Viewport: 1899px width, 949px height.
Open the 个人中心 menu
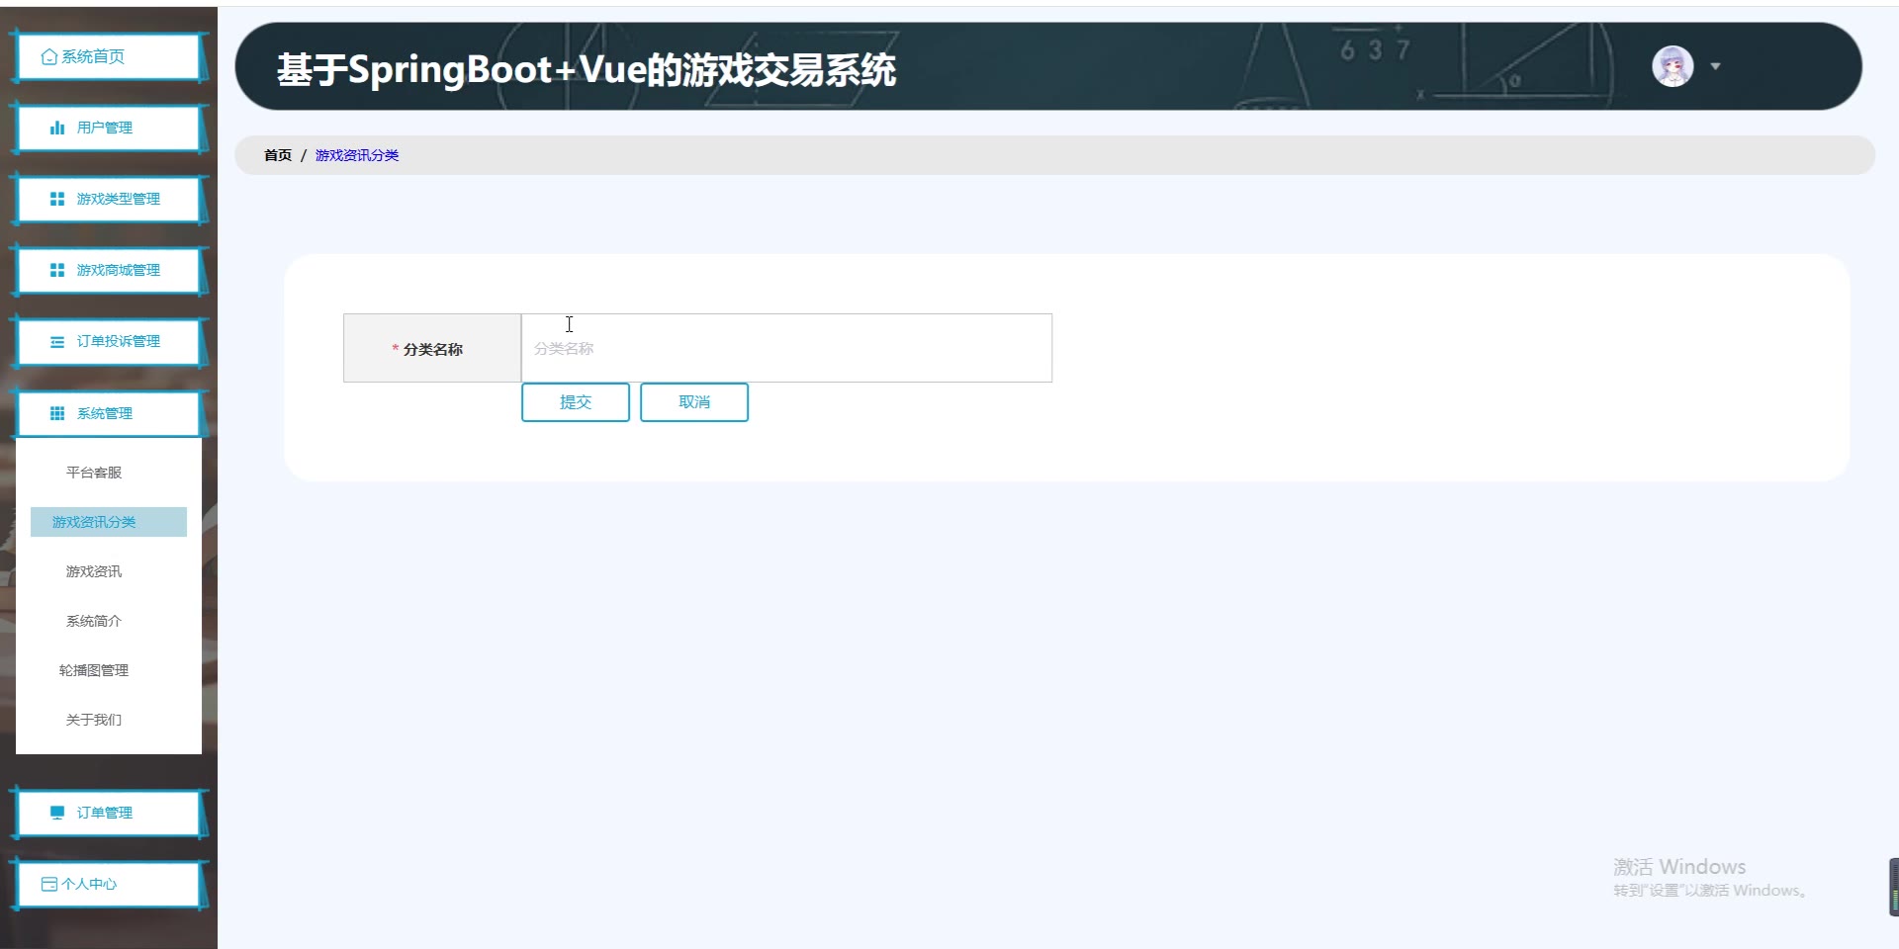109,884
